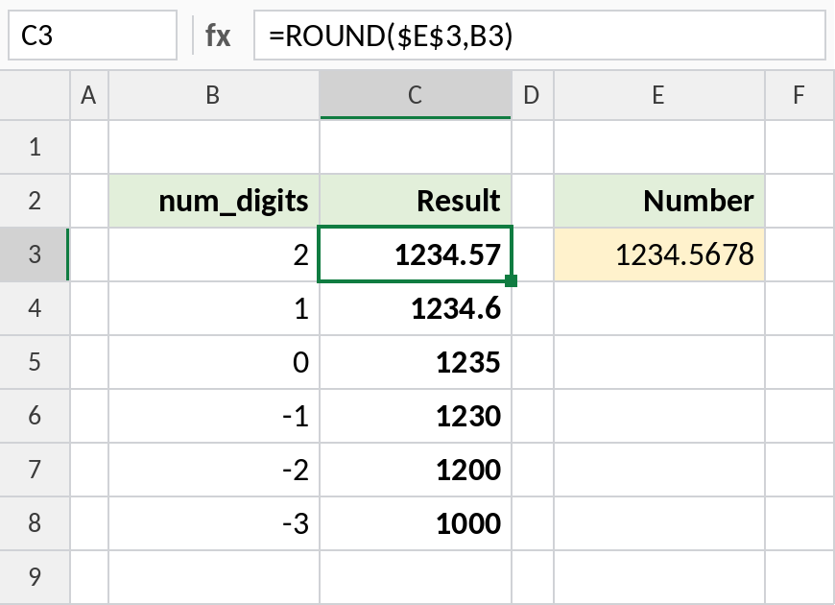
Task: Select row 3 header
Action: point(35,254)
